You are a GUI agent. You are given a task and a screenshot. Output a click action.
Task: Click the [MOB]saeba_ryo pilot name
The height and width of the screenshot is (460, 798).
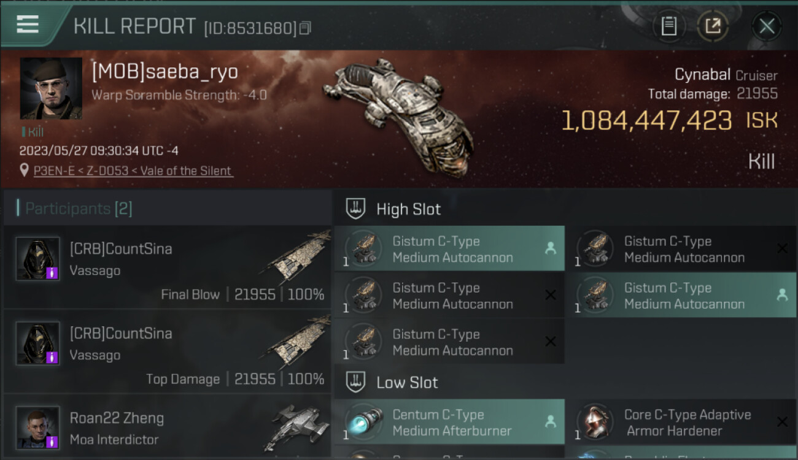point(165,72)
